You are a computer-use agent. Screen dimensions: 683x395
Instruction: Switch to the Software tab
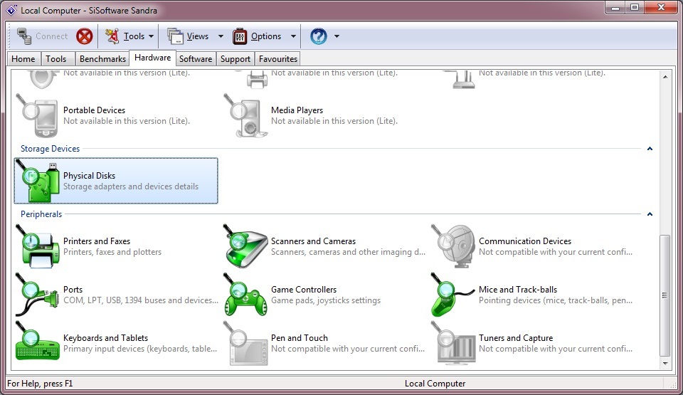click(x=196, y=59)
